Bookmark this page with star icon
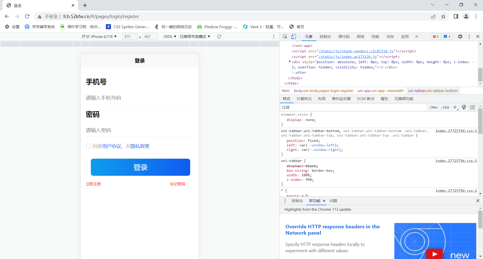Image resolution: width=483 pixels, height=259 pixels. point(443,17)
